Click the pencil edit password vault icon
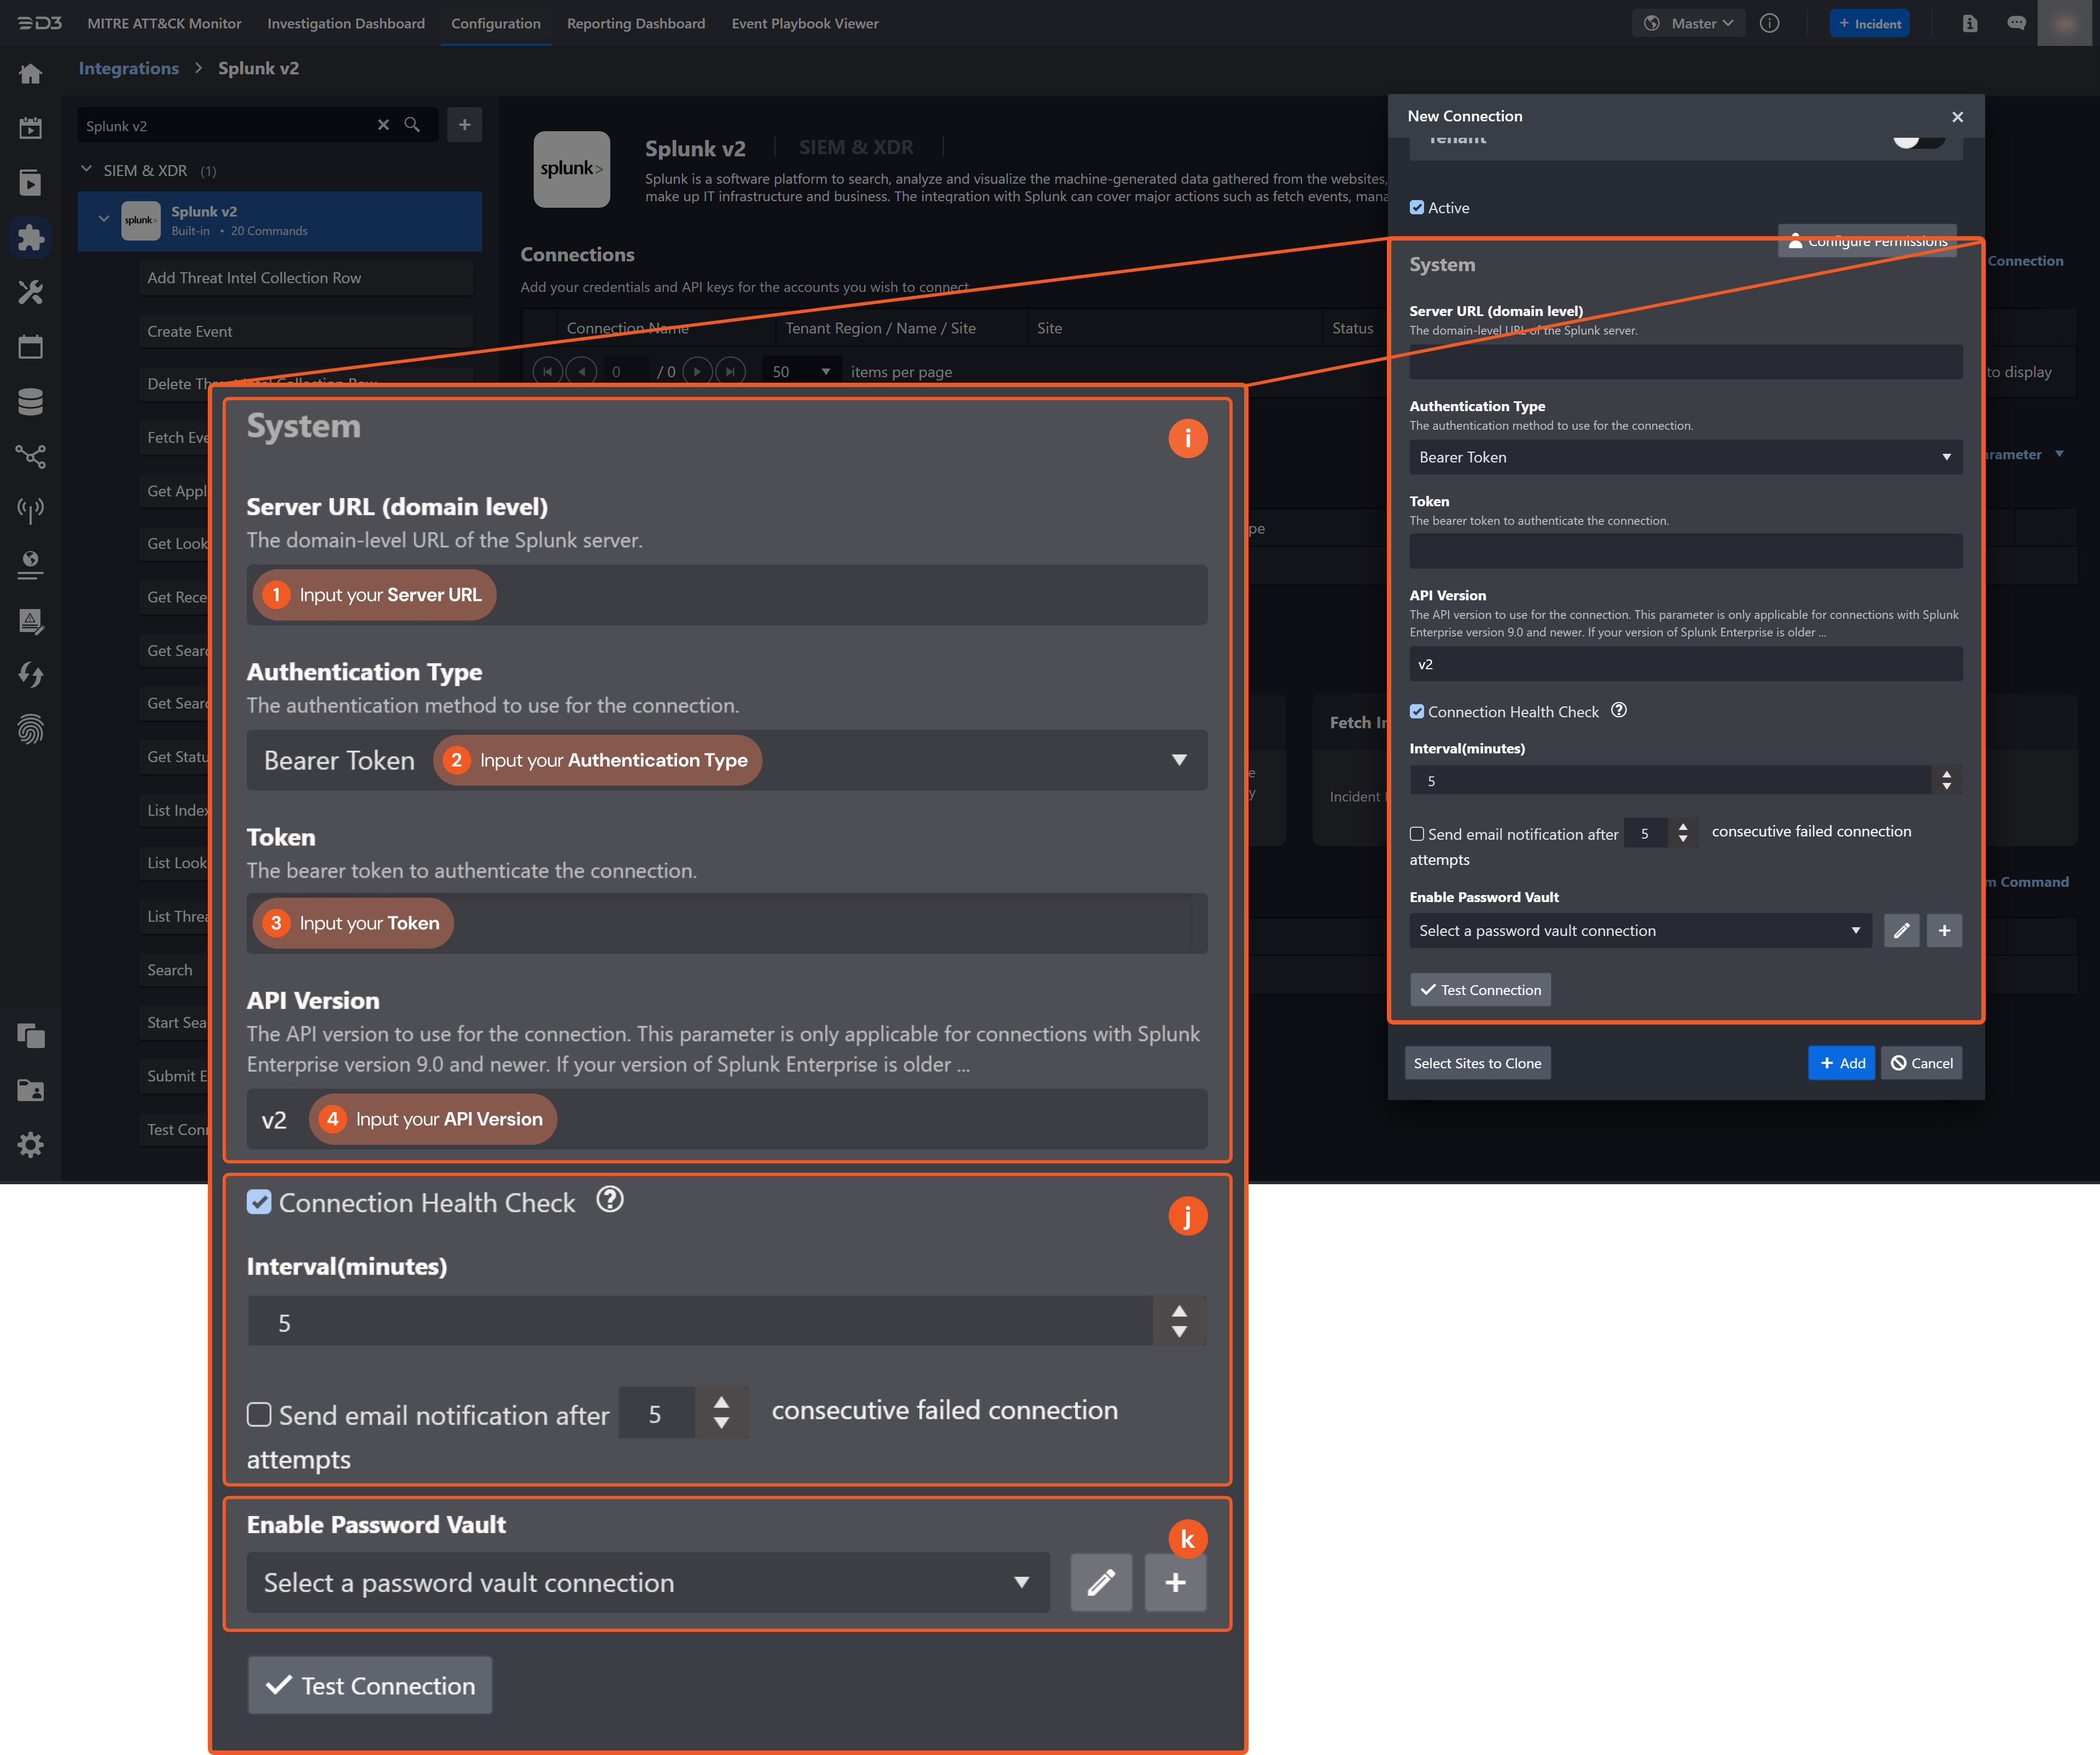Viewport: 2100px width, 1755px height. pyautogui.click(x=1901, y=931)
